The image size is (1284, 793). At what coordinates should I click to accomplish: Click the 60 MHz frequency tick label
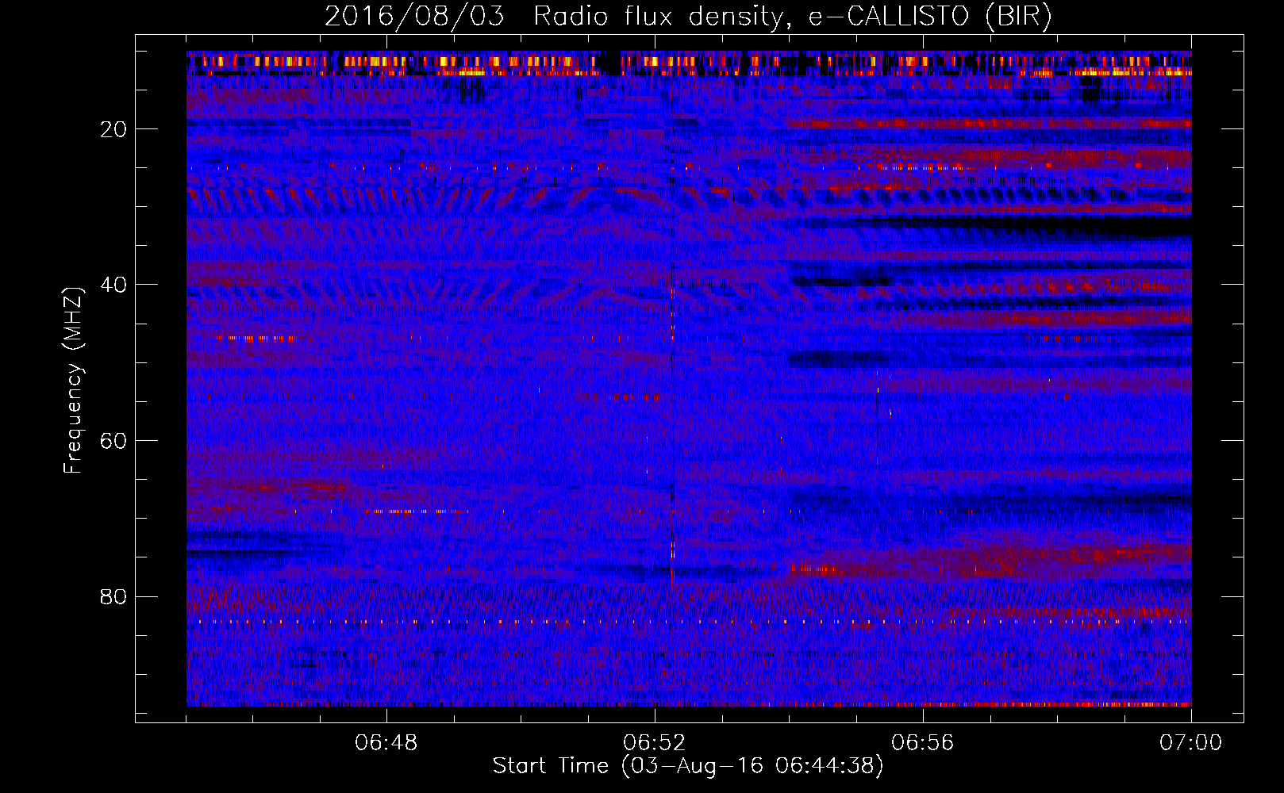114,441
